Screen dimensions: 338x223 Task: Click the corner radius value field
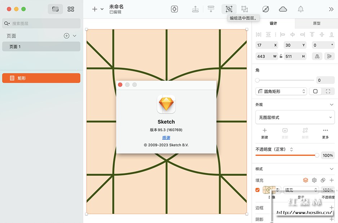click(325, 80)
